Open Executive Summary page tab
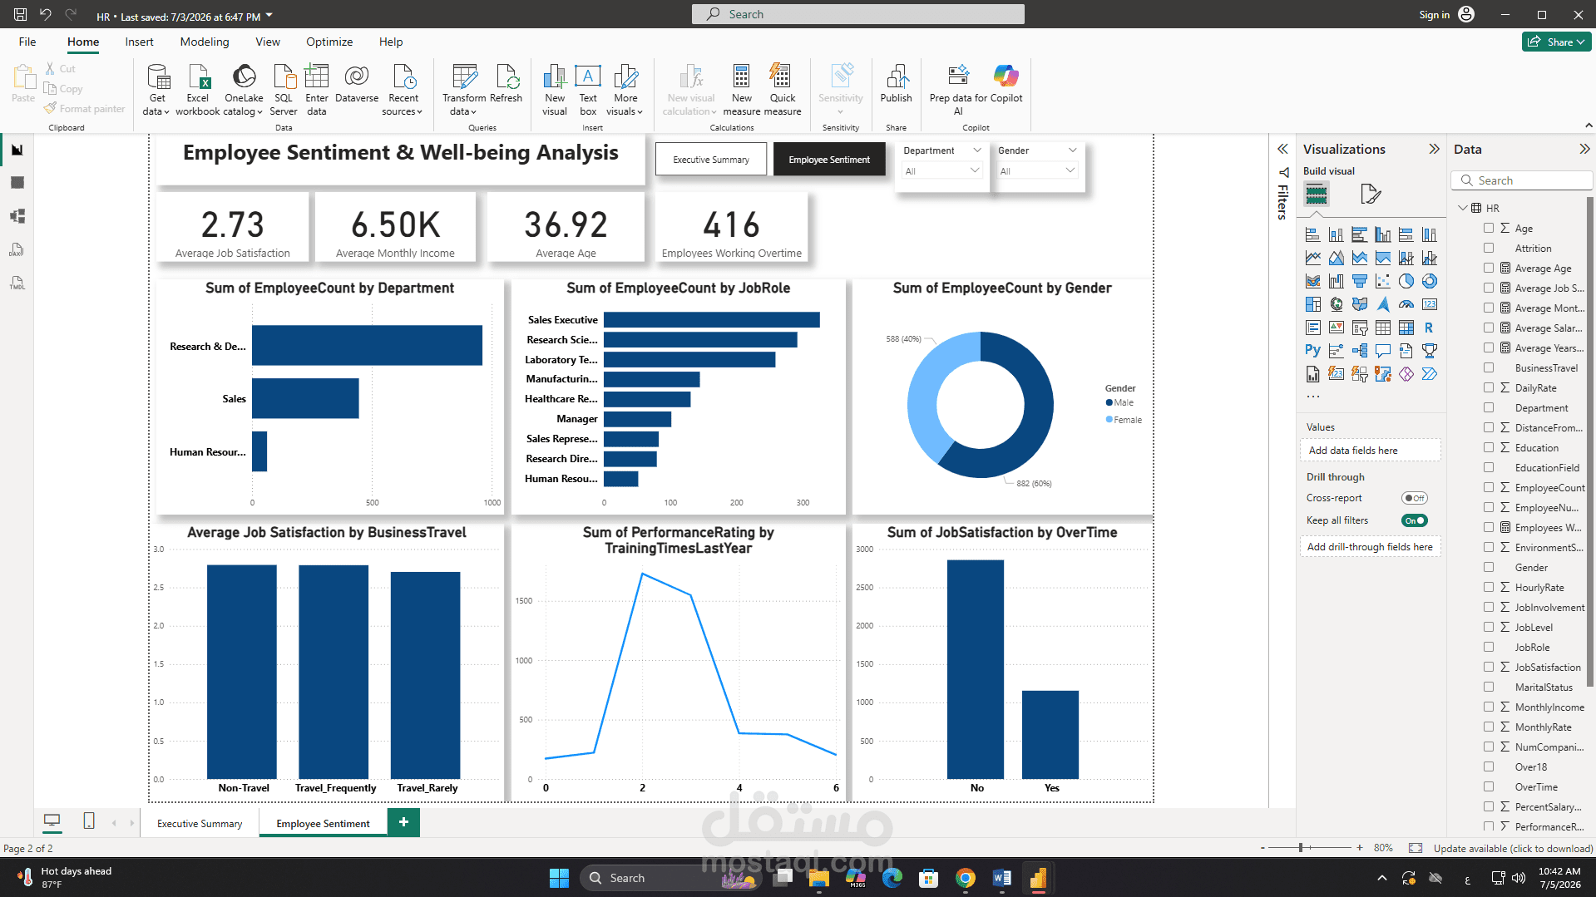 (x=200, y=823)
